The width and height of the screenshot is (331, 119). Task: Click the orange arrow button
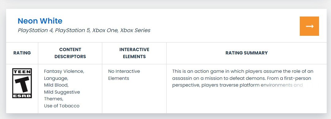click(309, 26)
